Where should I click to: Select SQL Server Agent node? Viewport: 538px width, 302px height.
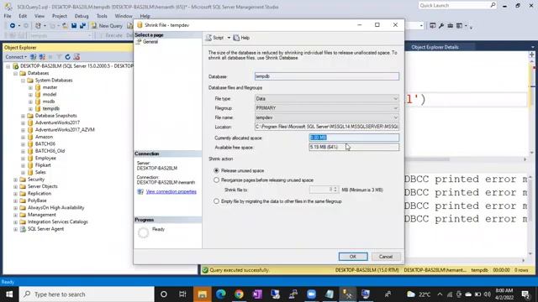click(45, 229)
